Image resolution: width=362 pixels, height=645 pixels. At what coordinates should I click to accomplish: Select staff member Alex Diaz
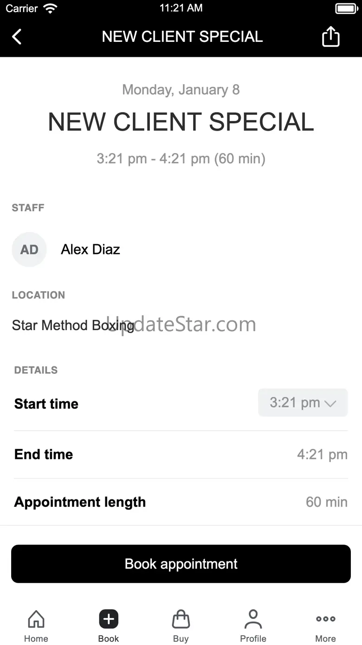90,250
